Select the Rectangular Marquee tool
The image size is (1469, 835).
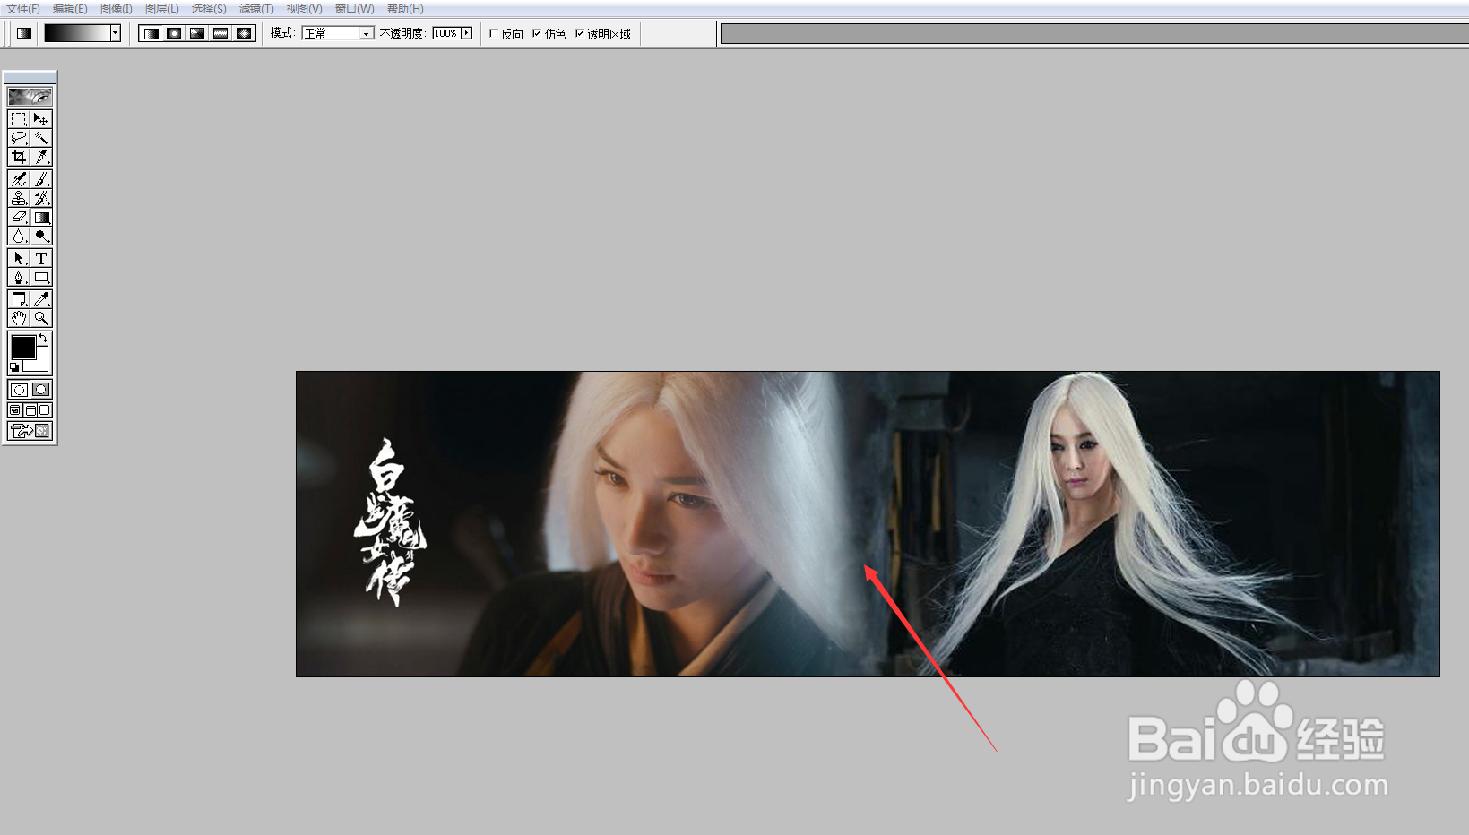[18, 119]
